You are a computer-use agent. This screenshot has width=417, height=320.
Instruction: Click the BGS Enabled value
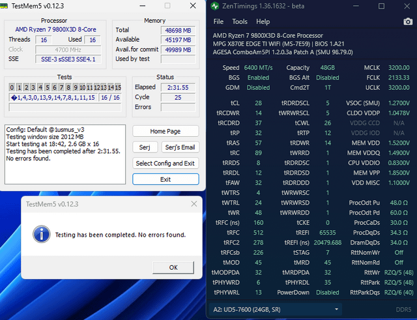pyautogui.click(x=258, y=78)
